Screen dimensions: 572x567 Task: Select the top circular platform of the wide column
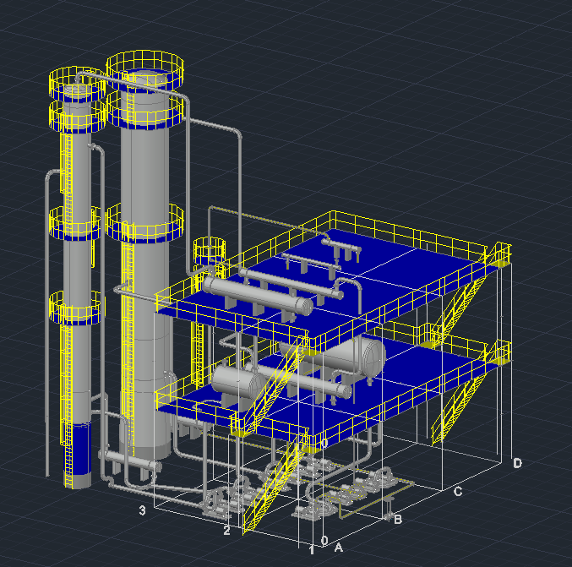pyautogui.click(x=144, y=70)
